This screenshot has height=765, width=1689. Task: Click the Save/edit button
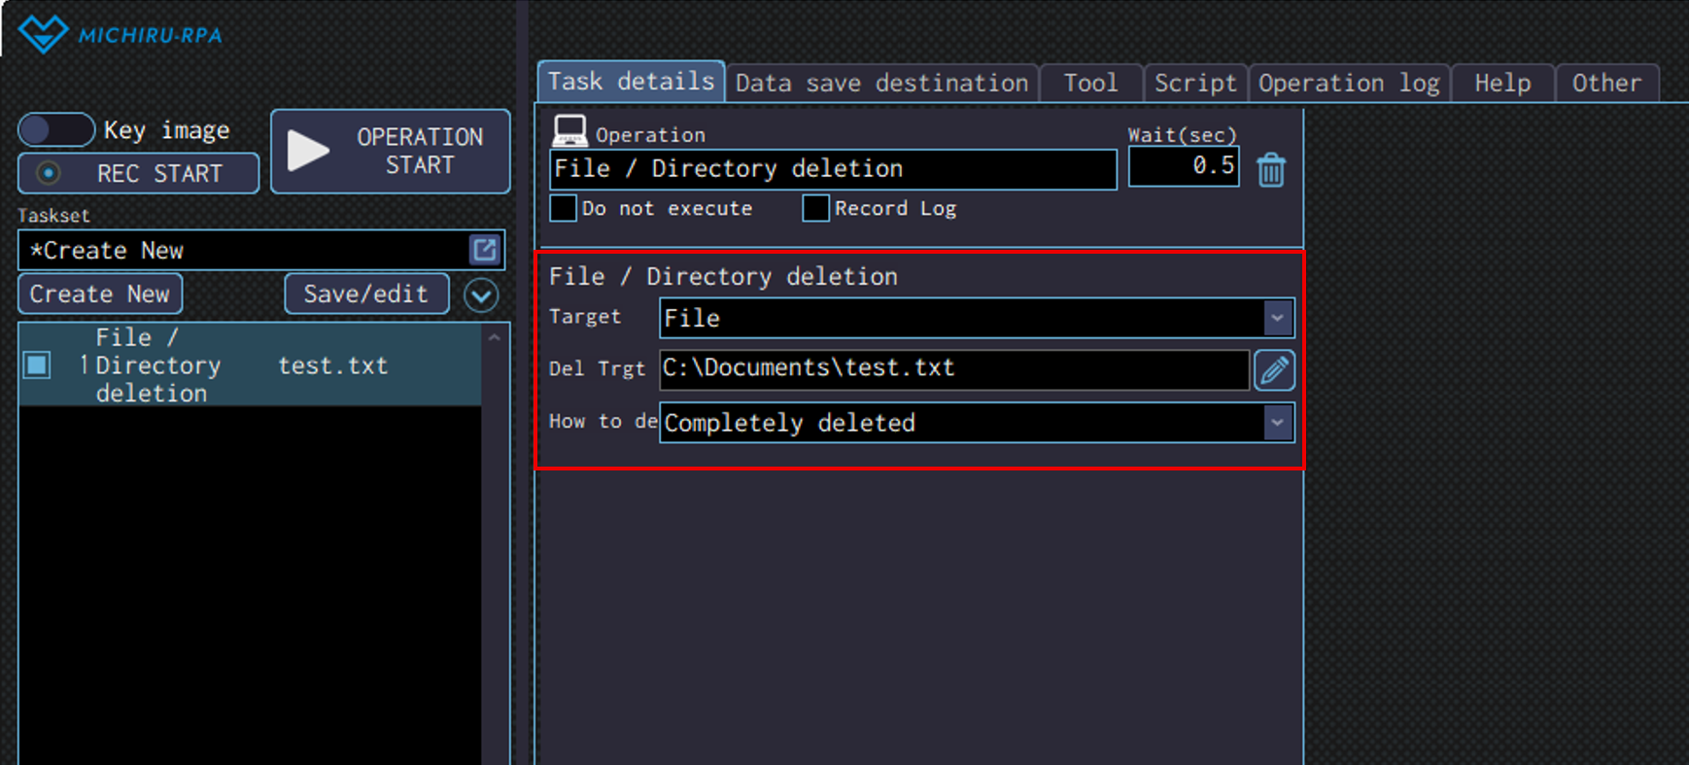coord(366,295)
